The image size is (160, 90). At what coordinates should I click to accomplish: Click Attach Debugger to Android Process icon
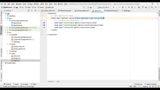132,7
